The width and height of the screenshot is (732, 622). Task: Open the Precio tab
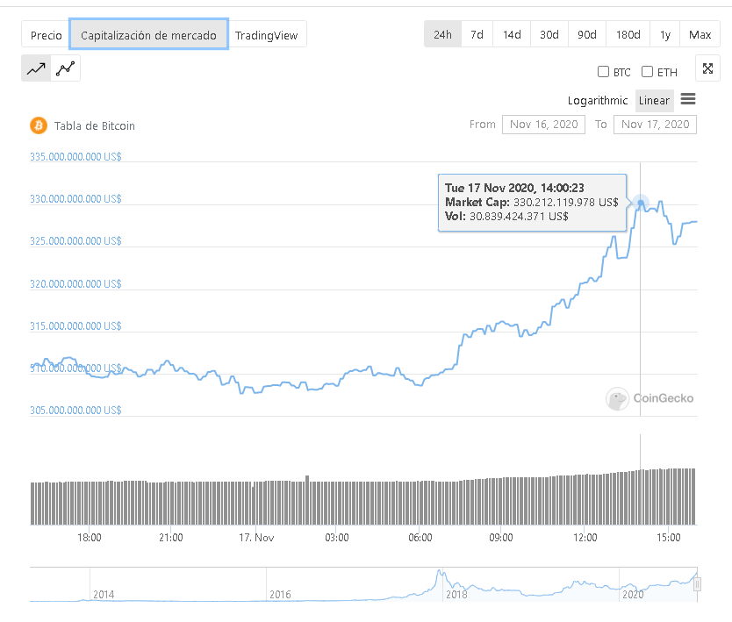pyautogui.click(x=46, y=35)
